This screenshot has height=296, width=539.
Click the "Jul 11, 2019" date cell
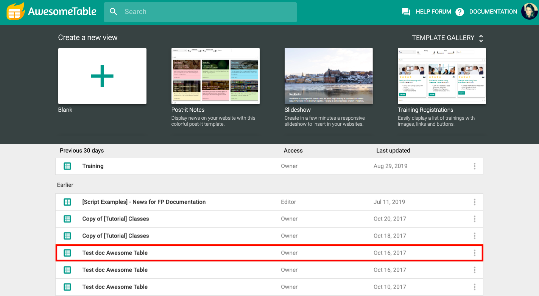(389, 202)
